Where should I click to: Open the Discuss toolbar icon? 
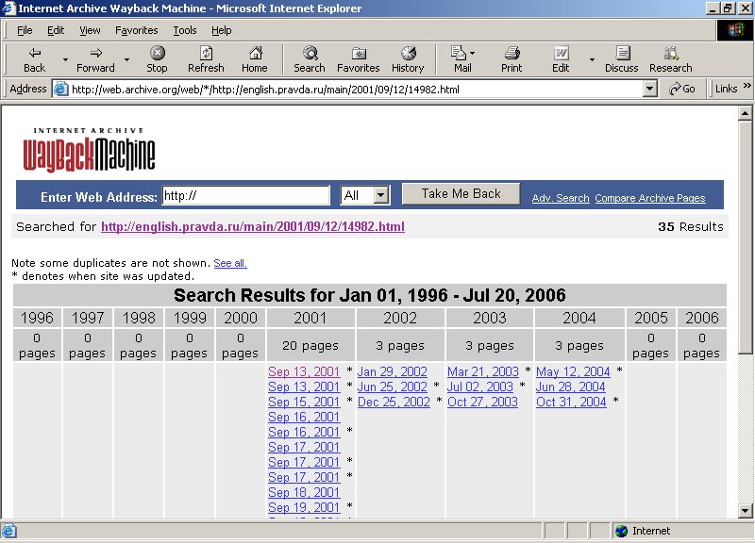pos(622,53)
